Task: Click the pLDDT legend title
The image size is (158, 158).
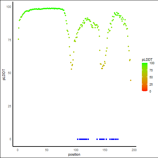Action: point(147,60)
